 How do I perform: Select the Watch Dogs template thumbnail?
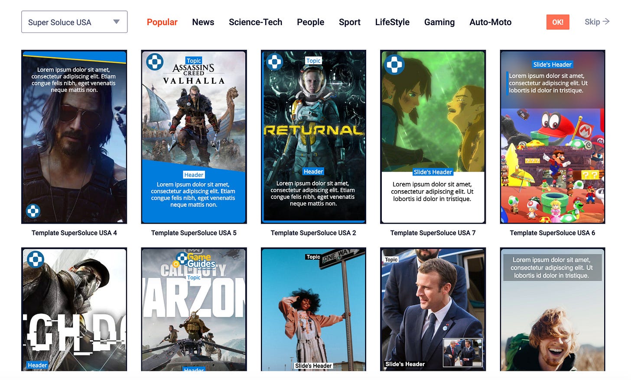74,309
